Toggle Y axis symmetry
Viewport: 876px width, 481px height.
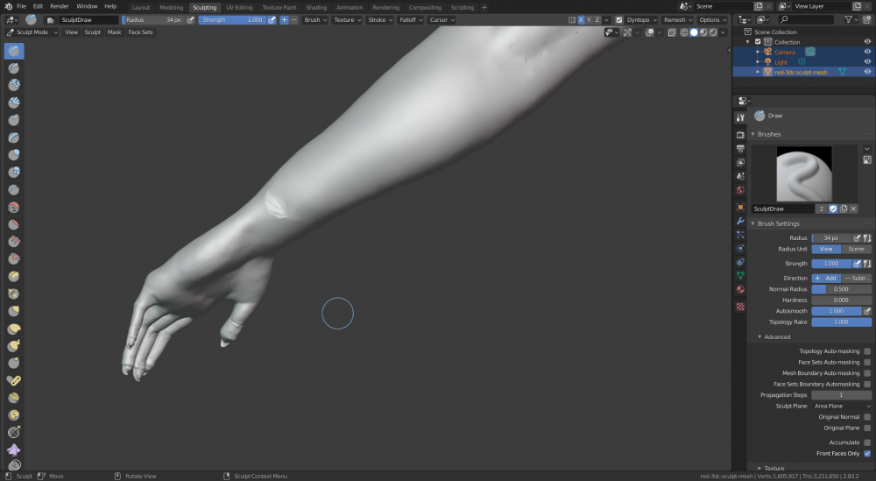pos(589,19)
